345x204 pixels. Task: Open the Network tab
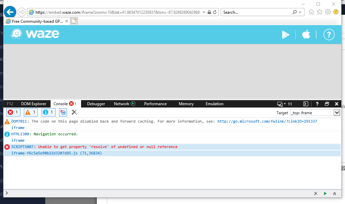[x=122, y=104]
